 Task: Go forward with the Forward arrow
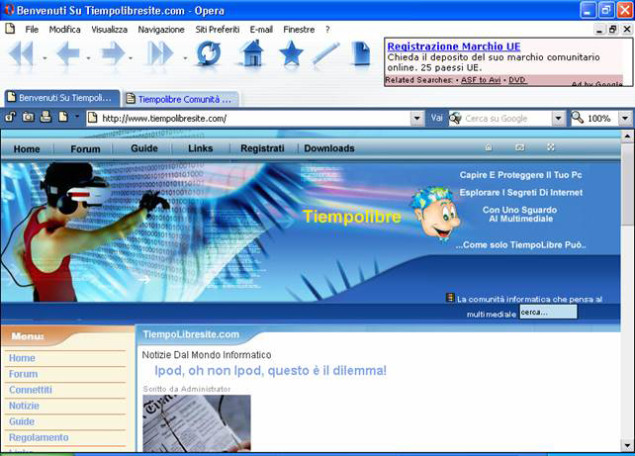click(113, 53)
